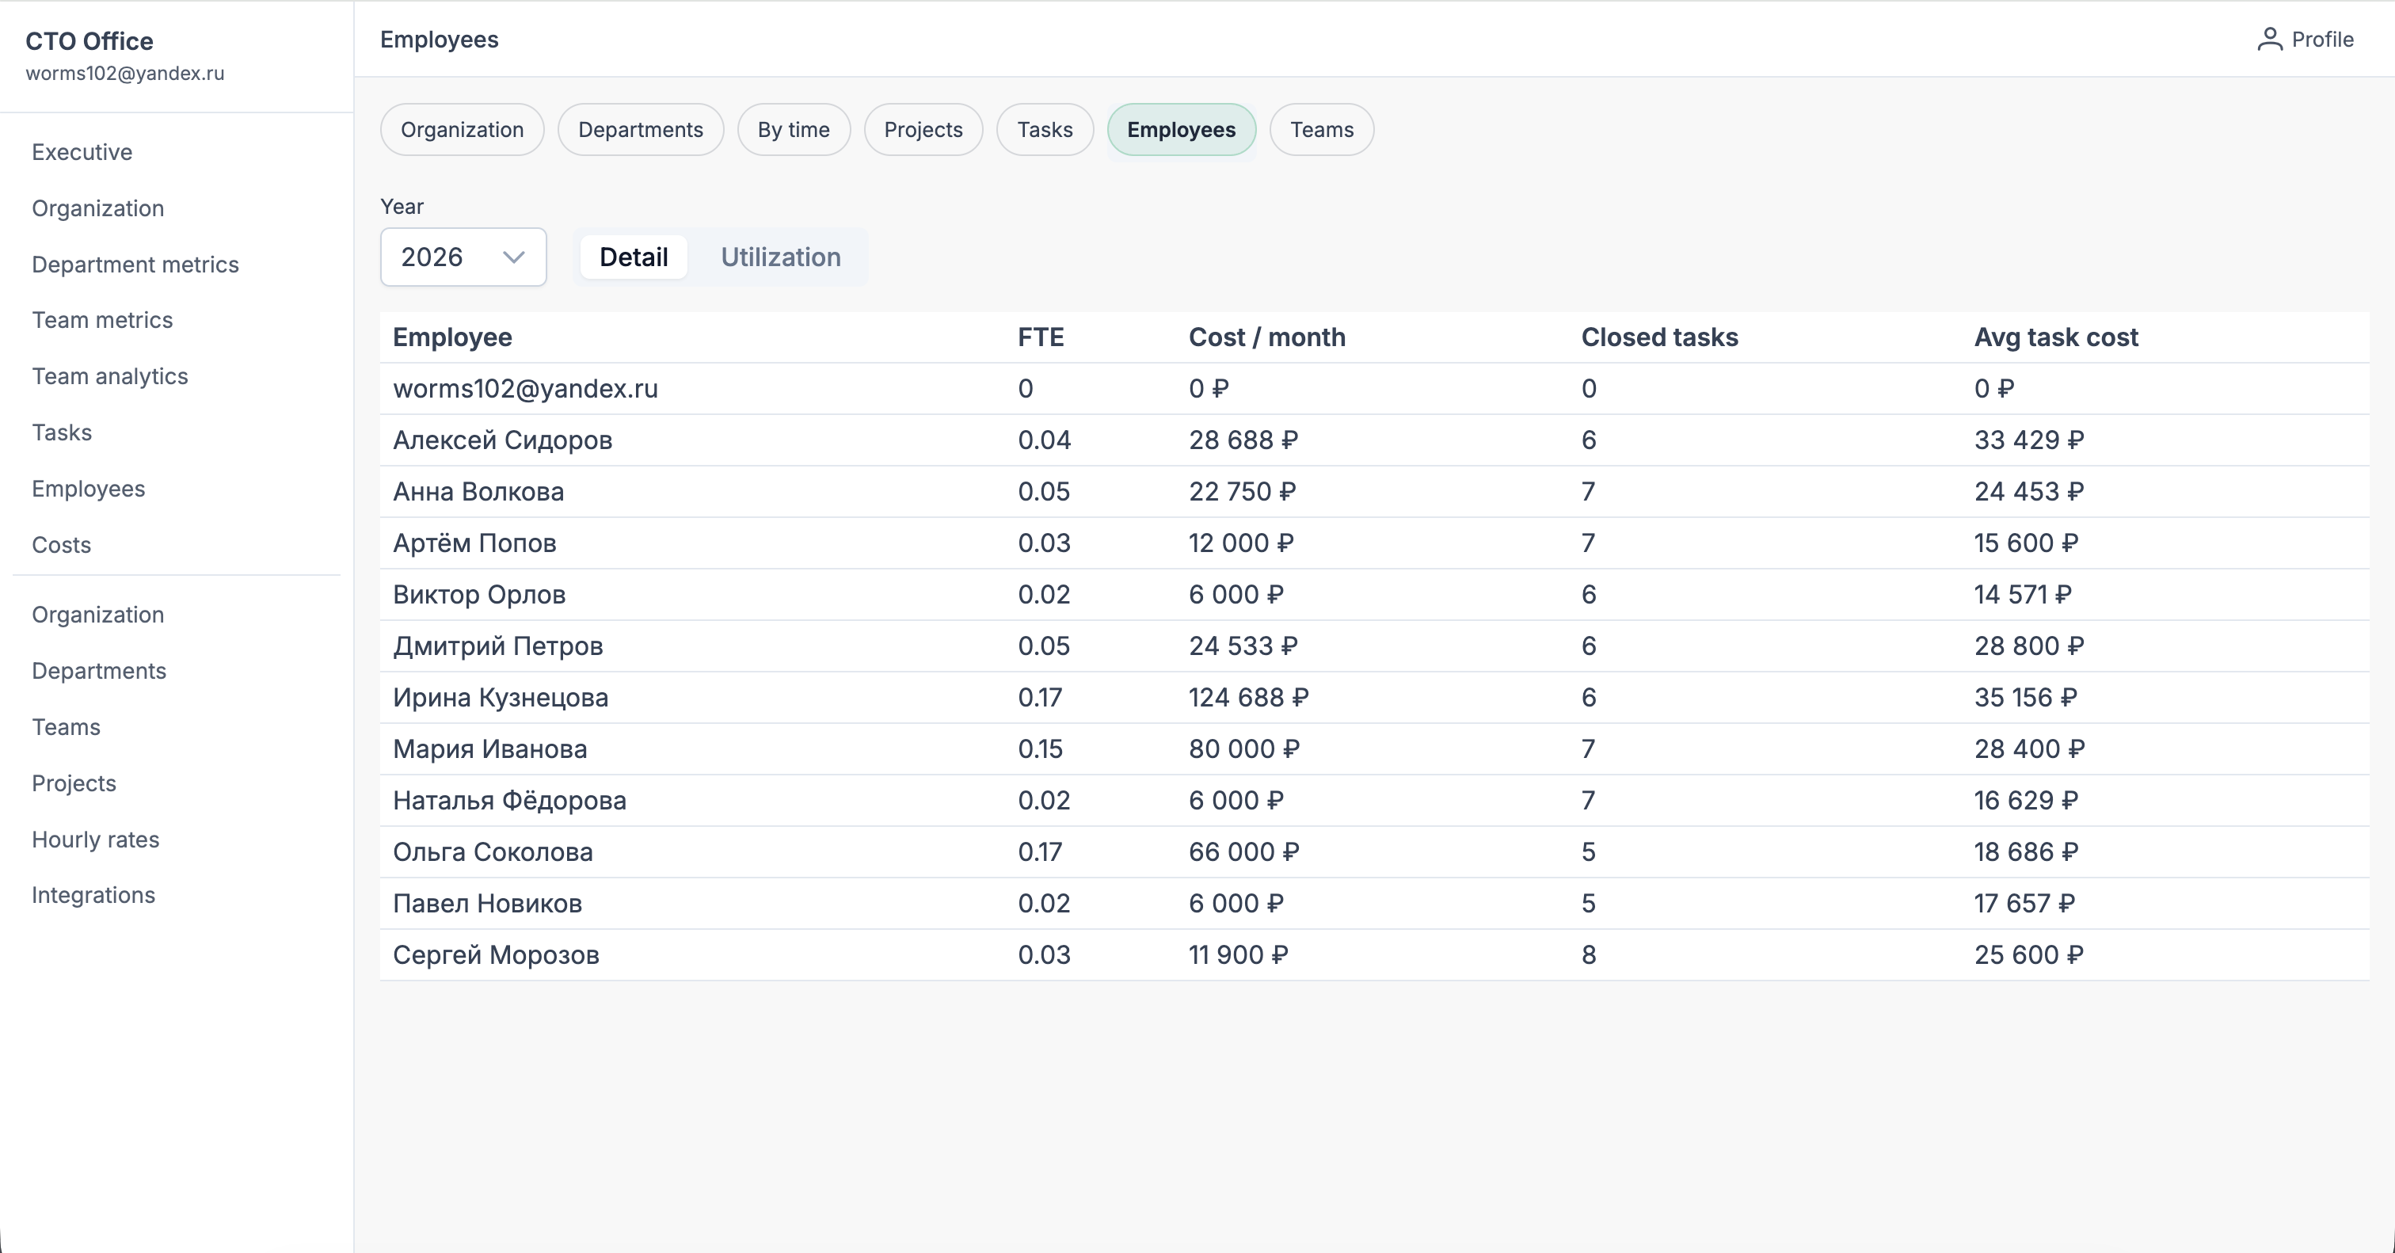The width and height of the screenshot is (2395, 1253).
Task: Go to Executive in sidebar
Action: [x=82, y=152]
